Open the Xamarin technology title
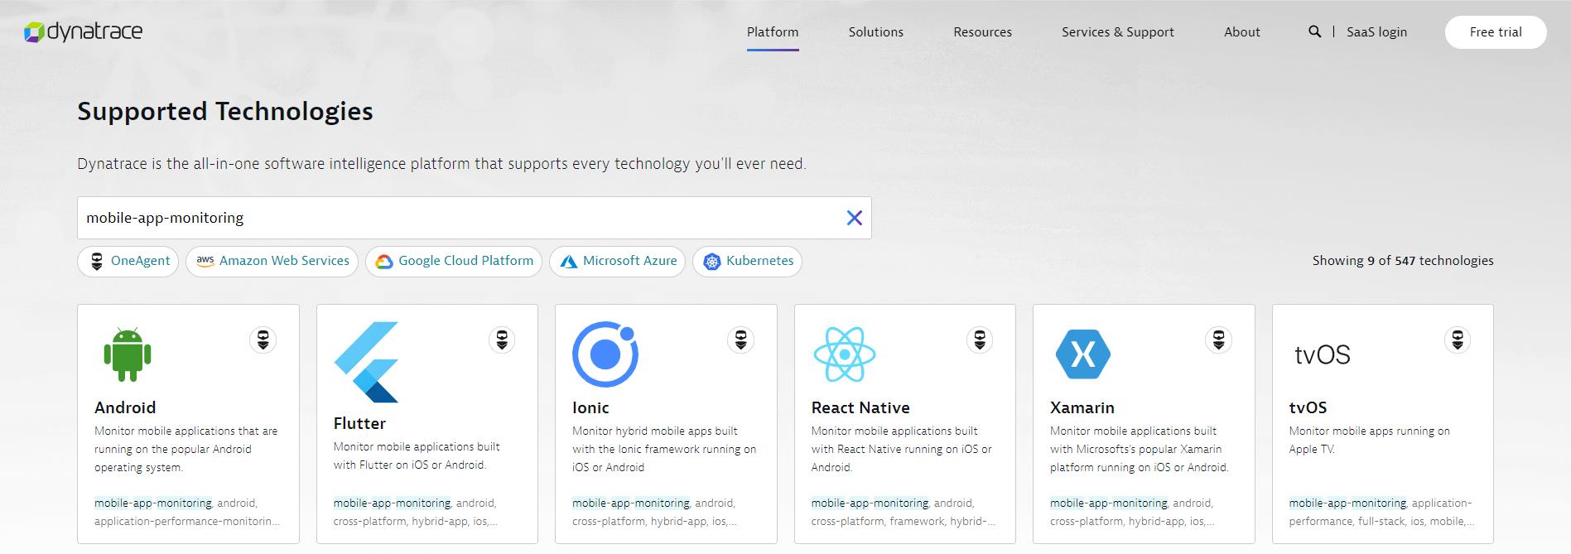This screenshot has height=554, width=1571. 1082,407
